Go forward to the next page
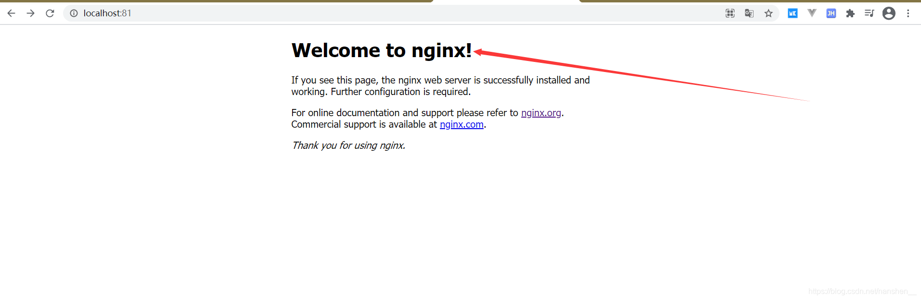The height and width of the screenshot is (300, 921). tap(30, 13)
